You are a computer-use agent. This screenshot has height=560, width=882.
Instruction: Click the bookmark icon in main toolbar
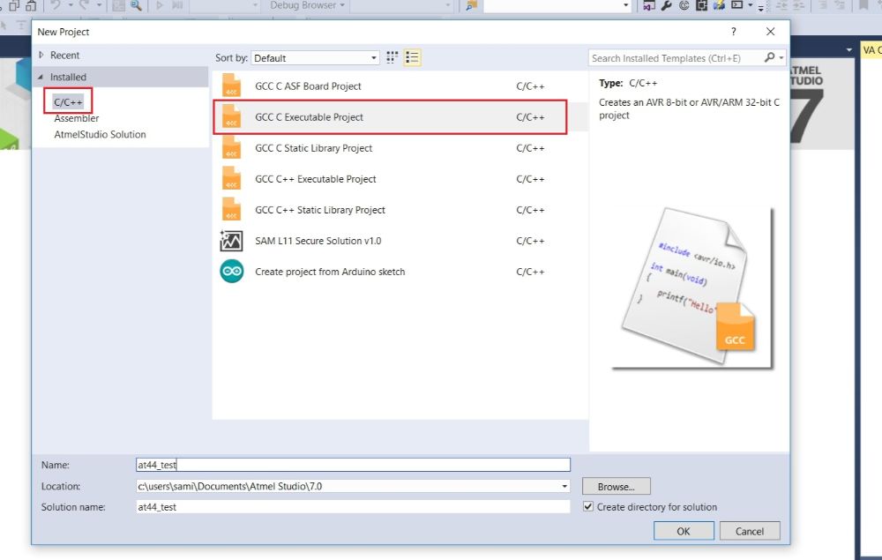point(864,5)
